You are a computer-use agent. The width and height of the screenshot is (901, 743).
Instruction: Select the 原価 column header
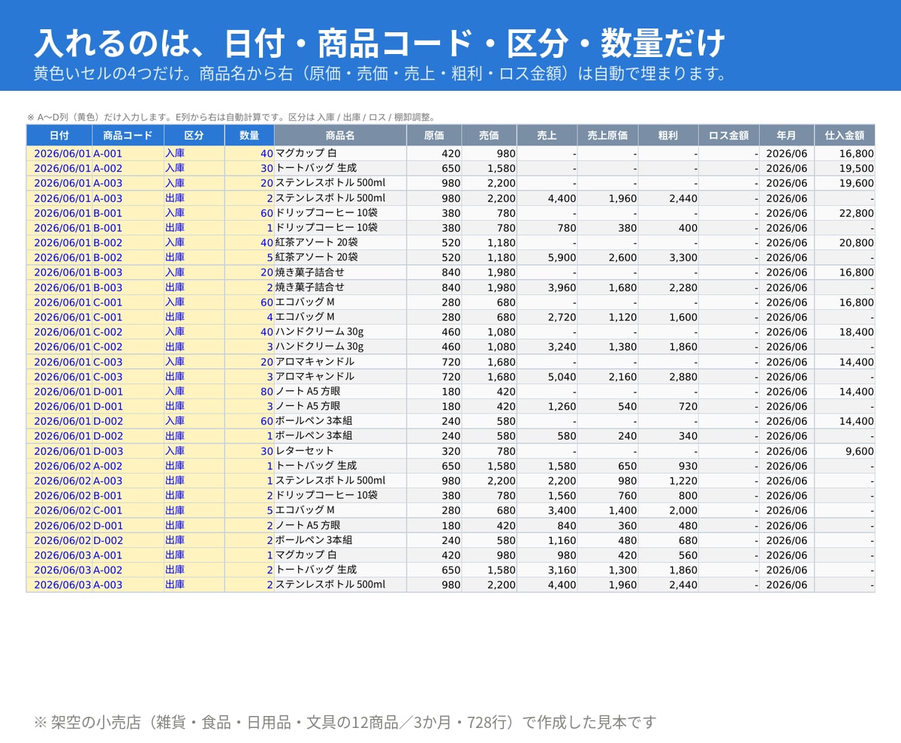click(434, 135)
